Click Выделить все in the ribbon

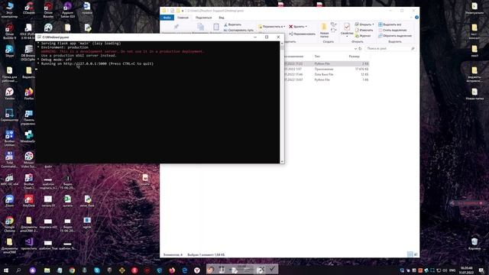click(x=390, y=24)
